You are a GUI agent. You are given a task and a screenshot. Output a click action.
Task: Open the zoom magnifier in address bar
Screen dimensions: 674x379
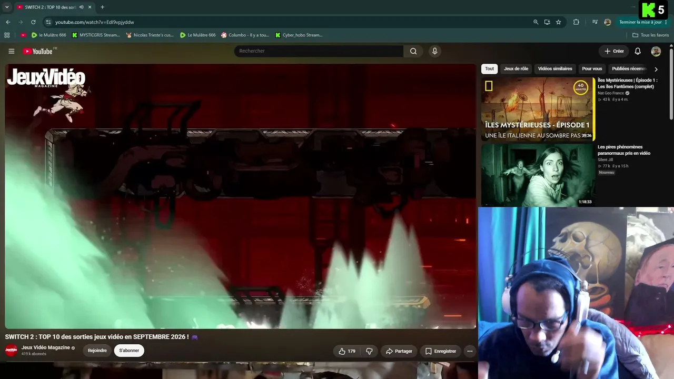pyautogui.click(x=536, y=22)
